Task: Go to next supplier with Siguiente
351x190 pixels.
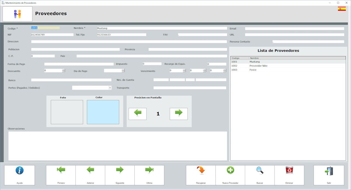Action: click(x=120, y=175)
